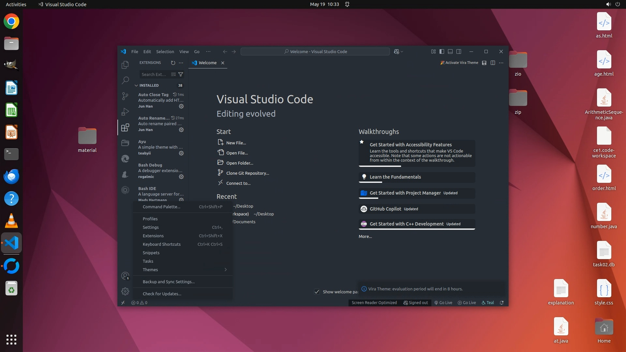Click the Clone Git Repository link
This screenshot has width=626, height=352.
(247, 173)
